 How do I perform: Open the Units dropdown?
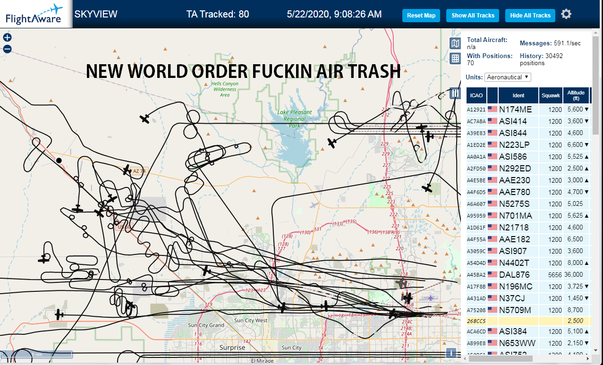pyautogui.click(x=508, y=77)
